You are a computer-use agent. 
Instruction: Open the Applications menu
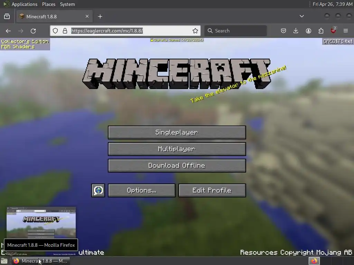point(25,4)
